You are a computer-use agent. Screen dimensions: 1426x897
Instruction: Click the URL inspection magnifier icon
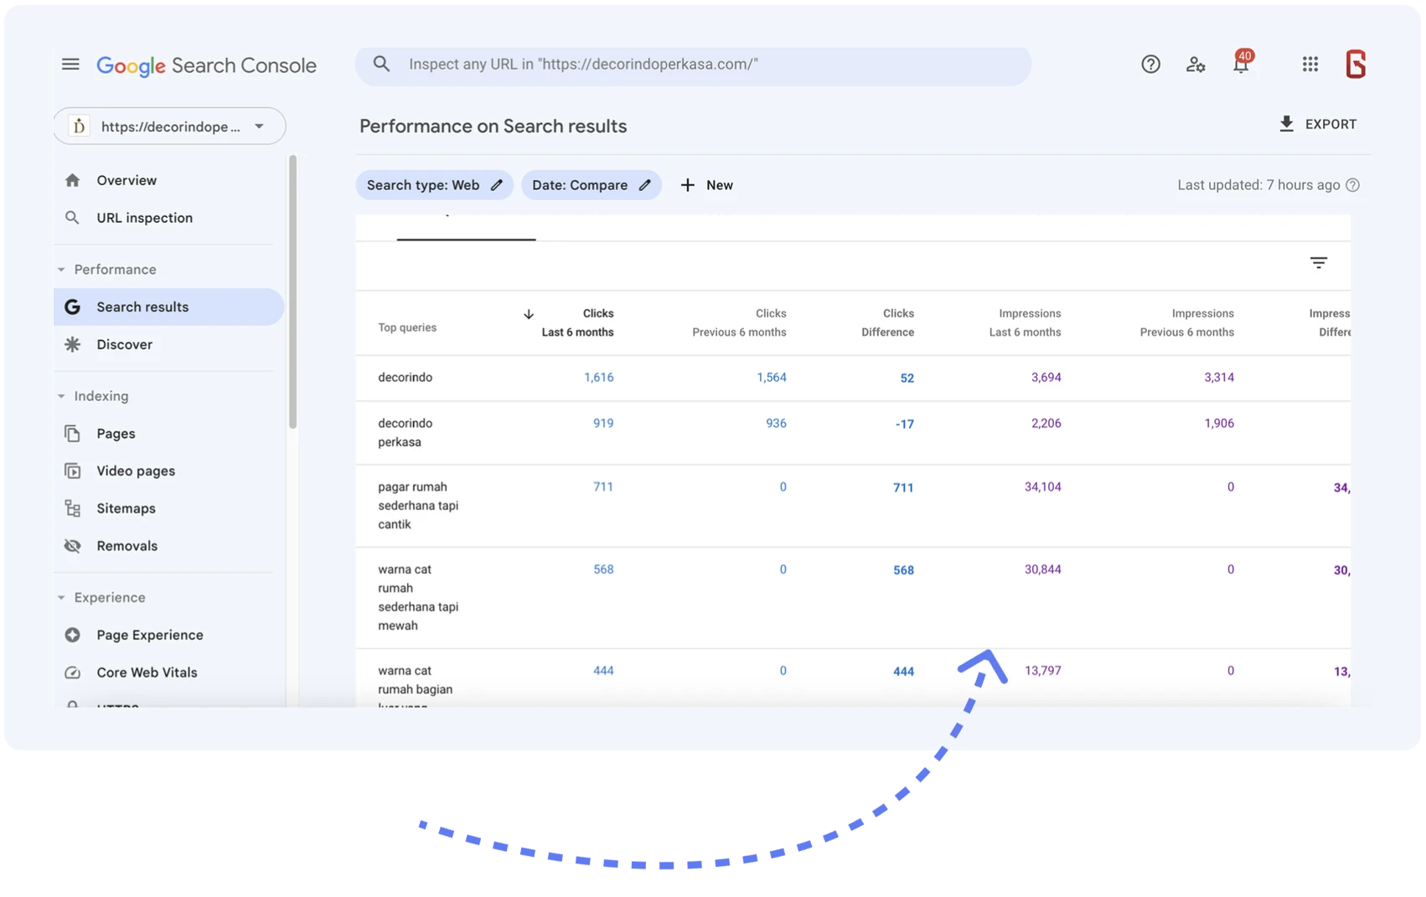point(73,218)
